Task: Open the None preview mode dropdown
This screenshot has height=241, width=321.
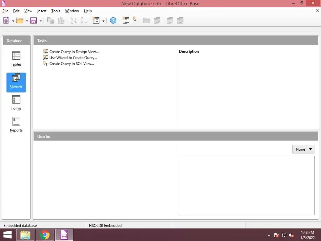Action: pos(303,149)
